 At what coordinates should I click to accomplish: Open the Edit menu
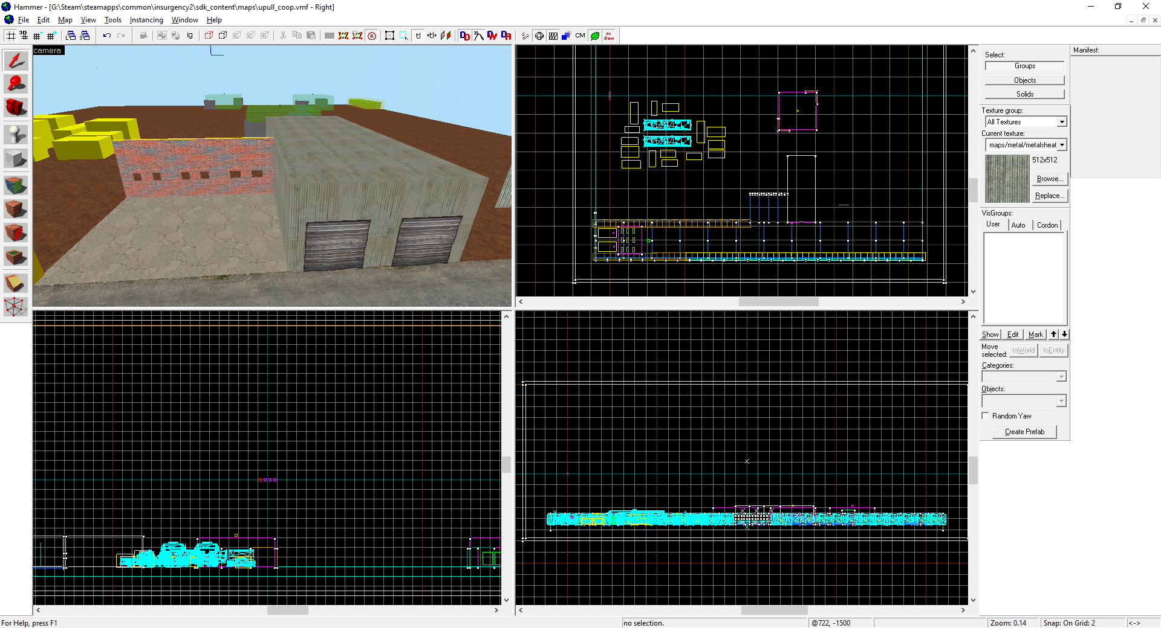[x=44, y=20]
